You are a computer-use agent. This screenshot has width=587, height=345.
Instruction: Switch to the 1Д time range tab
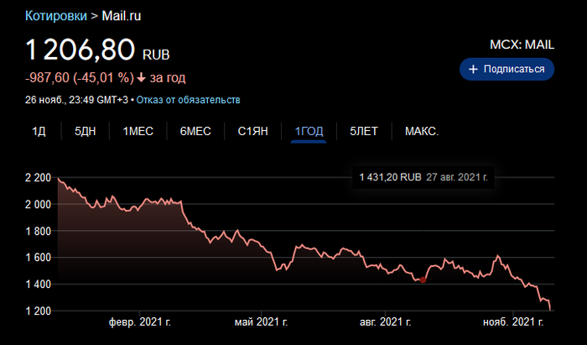pyautogui.click(x=39, y=132)
